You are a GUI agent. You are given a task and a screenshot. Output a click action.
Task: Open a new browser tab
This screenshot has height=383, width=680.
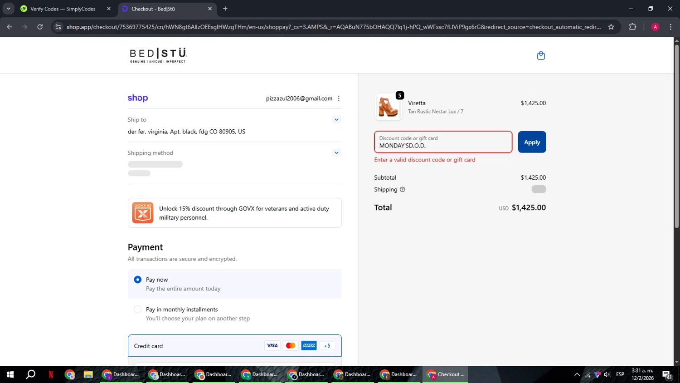225,9
